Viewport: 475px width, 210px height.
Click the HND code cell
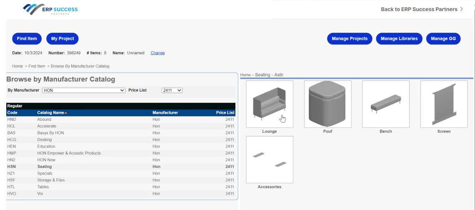point(12,119)
